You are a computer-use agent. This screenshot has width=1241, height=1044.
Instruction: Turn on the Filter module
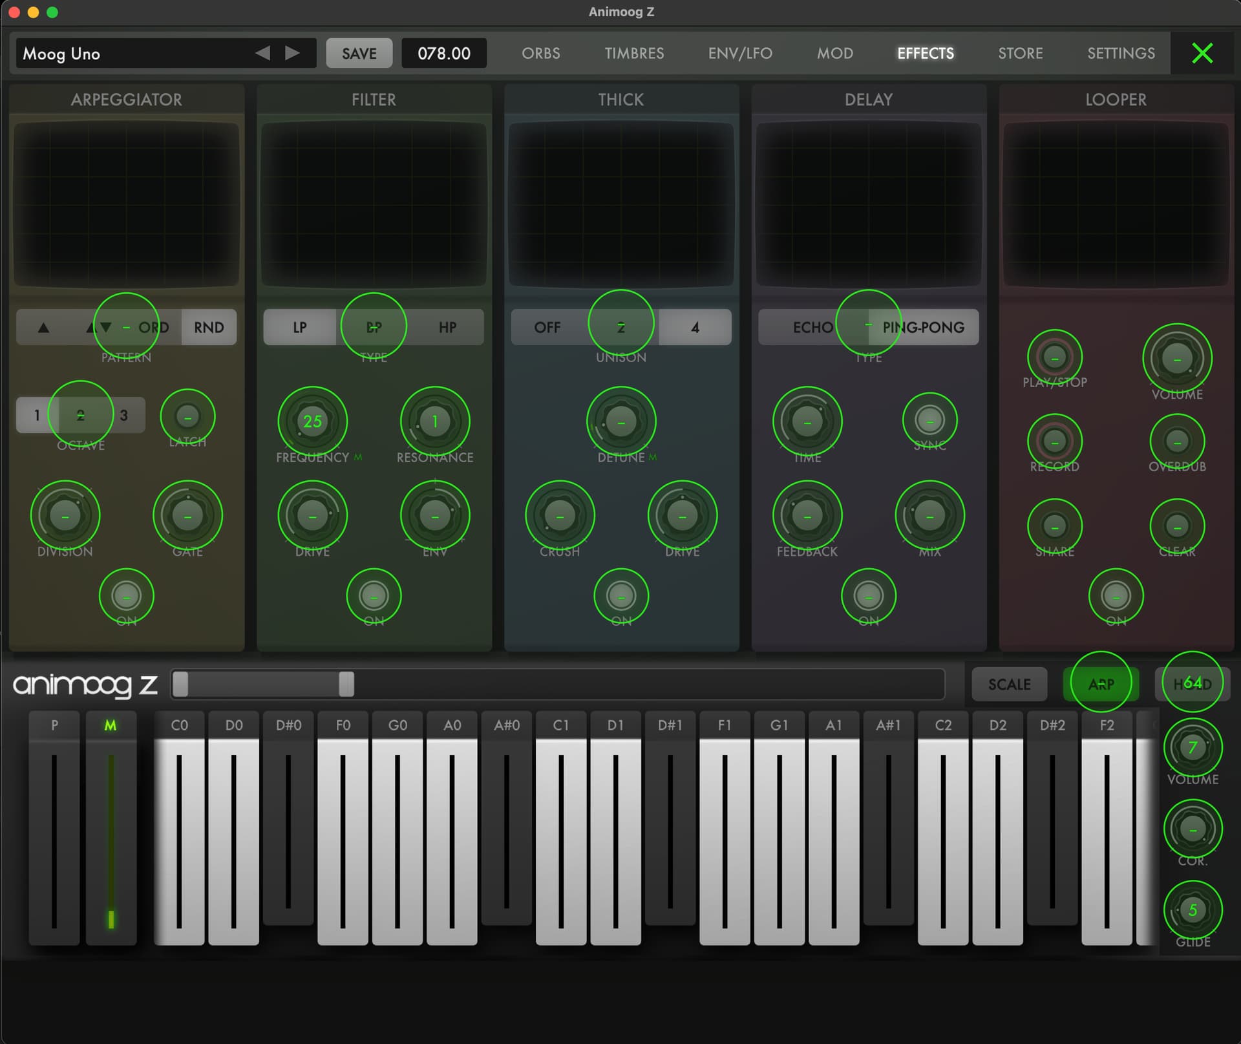point(374,596)
